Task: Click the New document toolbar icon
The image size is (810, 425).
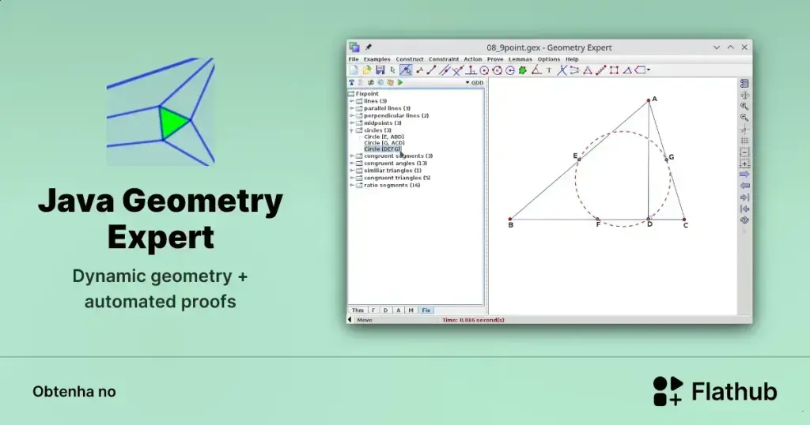Action: [x=354, y=70]
